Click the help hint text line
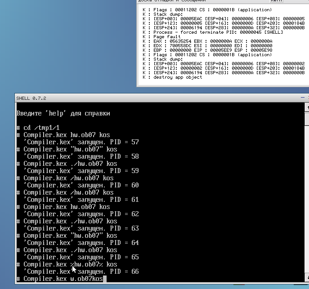The height and width of the screenshot is (289, 309). (63, 113)
